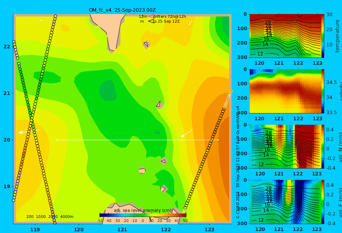The width and height of the screenshot is (342, 233).
Task: Click the salinity colorbar
Action: [x=323, y=91]
